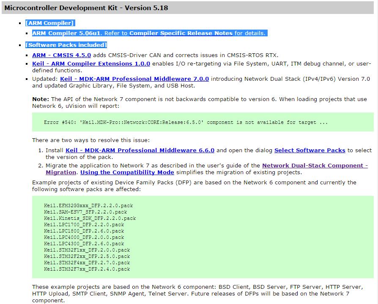Click Keil.SAM-ESV7_SFP.2.2.0.pack entry
The width and height of the screenshot is (378, 304).
[85, 212]
